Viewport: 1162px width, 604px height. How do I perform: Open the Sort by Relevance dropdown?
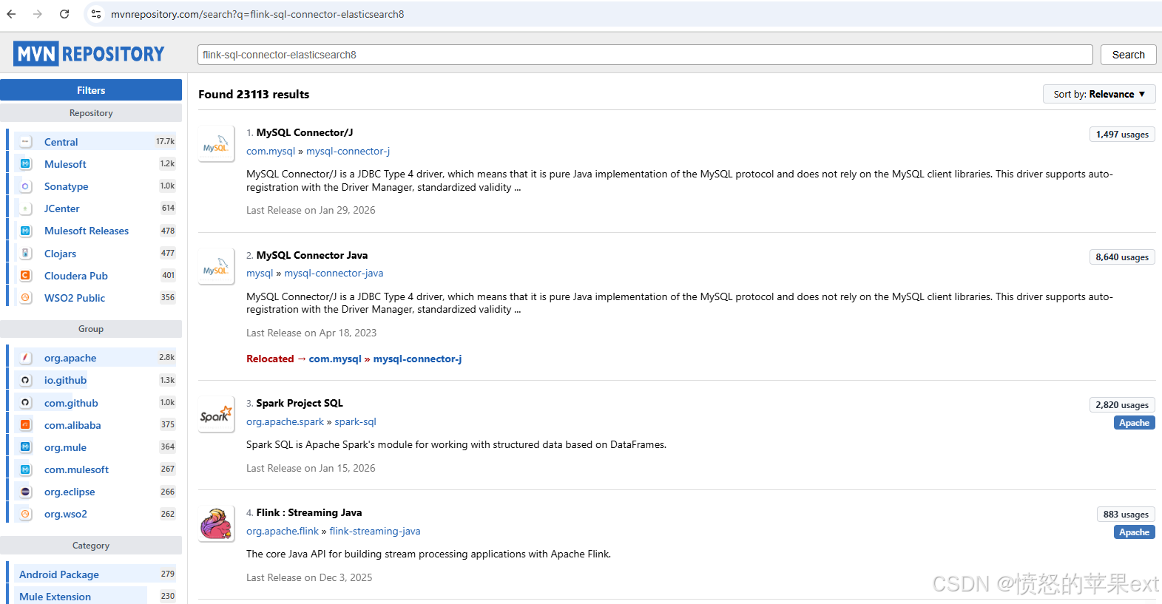tap(1099, 94)
